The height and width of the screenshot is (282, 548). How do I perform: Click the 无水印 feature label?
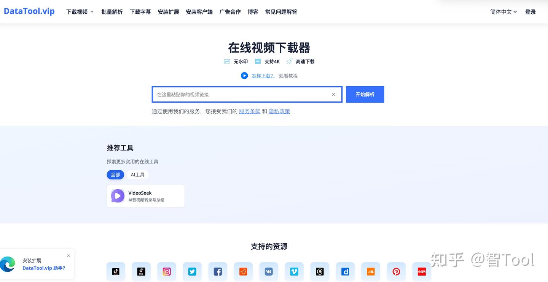(241, 62)
